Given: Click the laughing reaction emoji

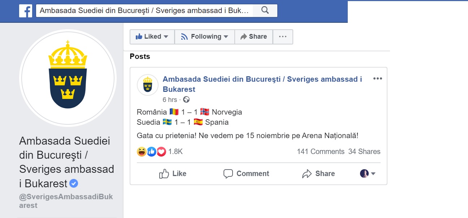Looking at the screenshot, I should 142,152.
